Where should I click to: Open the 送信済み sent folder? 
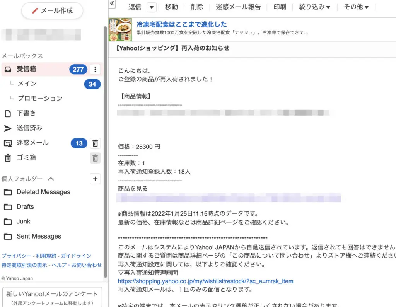point(29,128)
